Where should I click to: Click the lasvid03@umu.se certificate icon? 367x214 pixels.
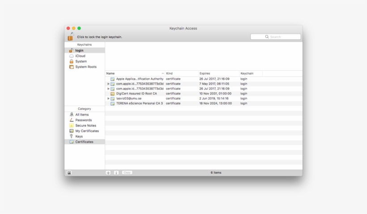point(113,98)
